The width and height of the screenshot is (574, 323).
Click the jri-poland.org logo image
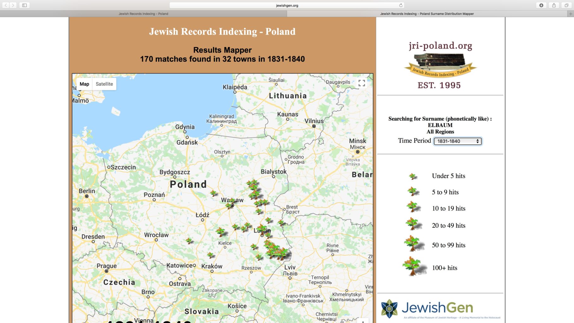pos(440,65)
